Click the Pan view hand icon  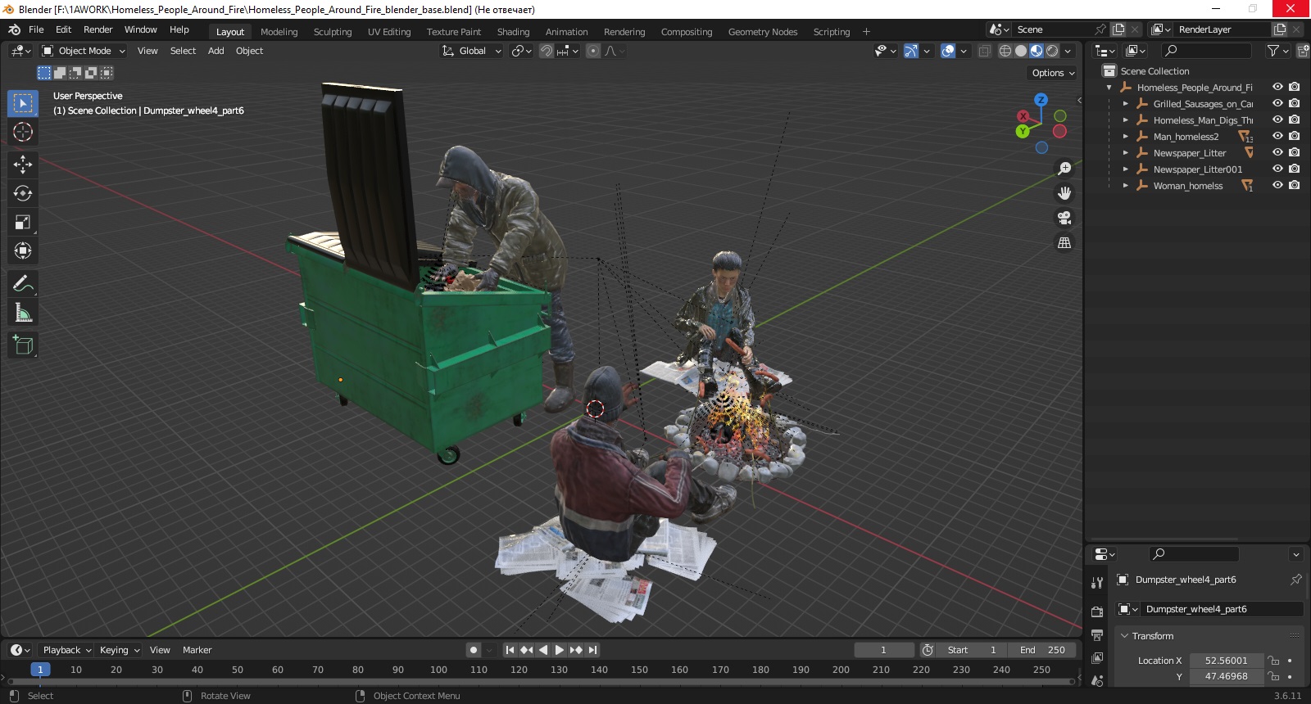pos(1064,193)
